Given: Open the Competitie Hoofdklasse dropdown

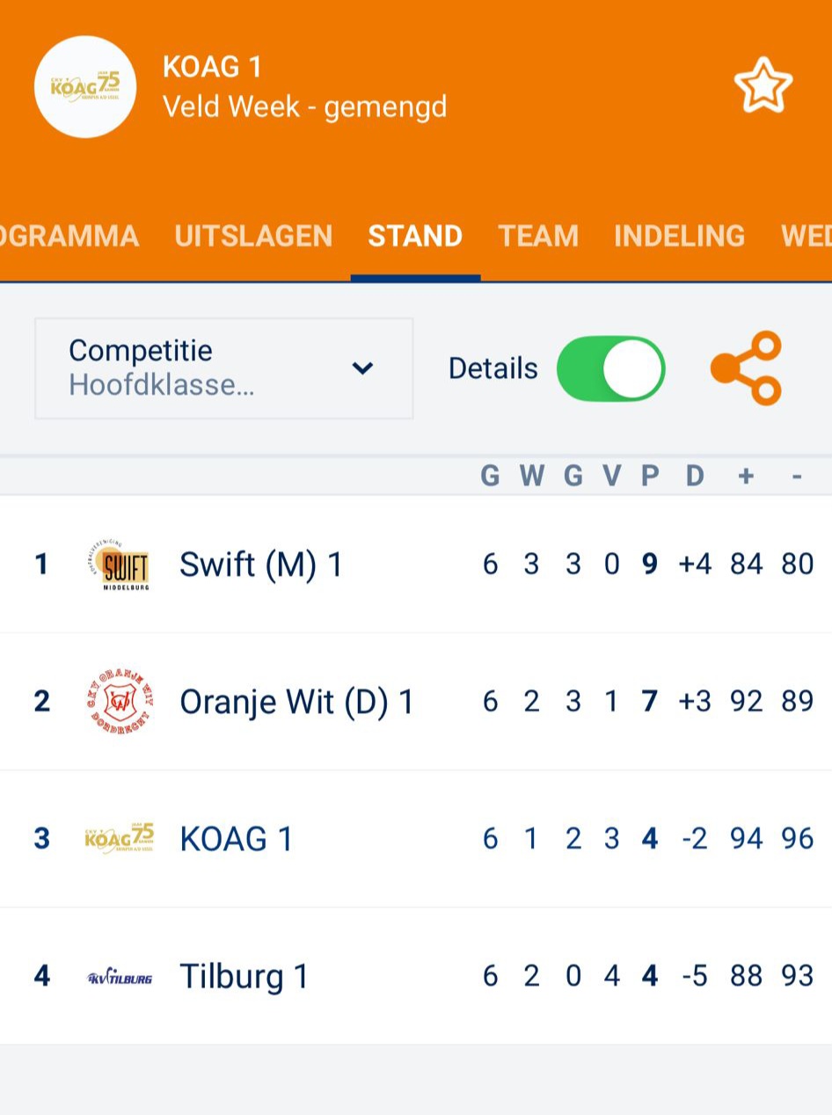Looking at the screenshot, I should coord(176,368).
